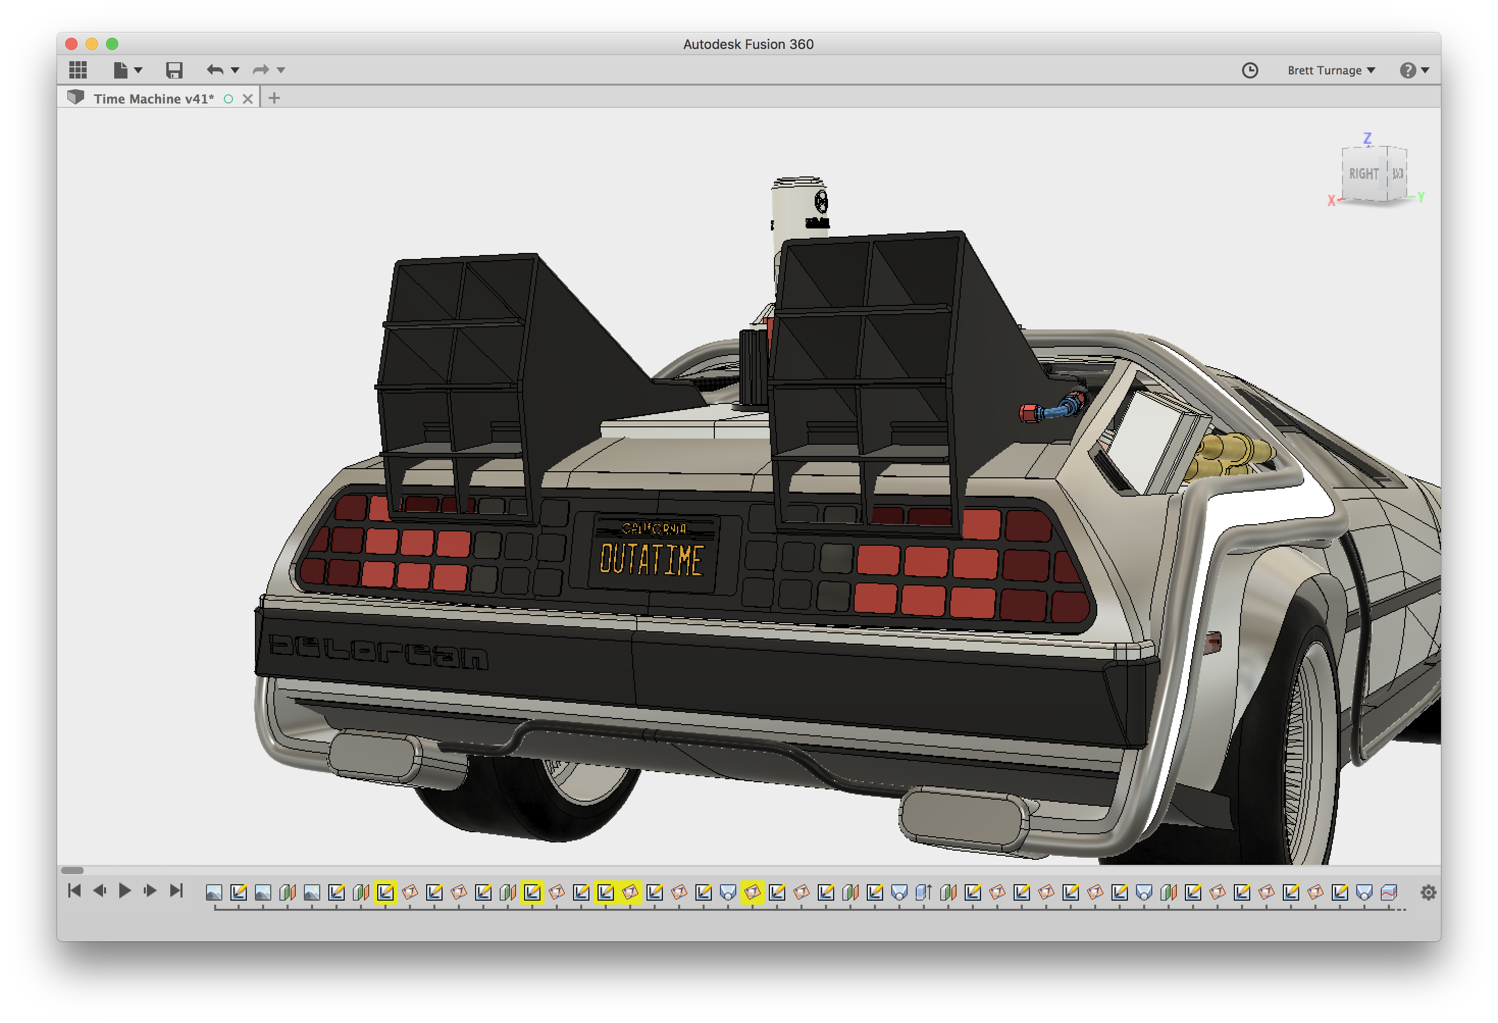This screenshot has width=1498, height=1023.
Task: Open the job status clock icon
Action: (1249, 70)
